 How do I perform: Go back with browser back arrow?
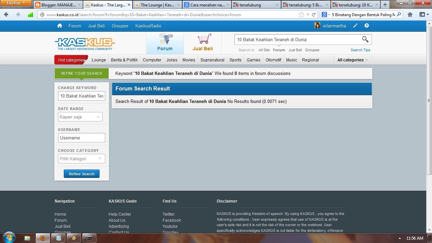click(x=6, y=15)
